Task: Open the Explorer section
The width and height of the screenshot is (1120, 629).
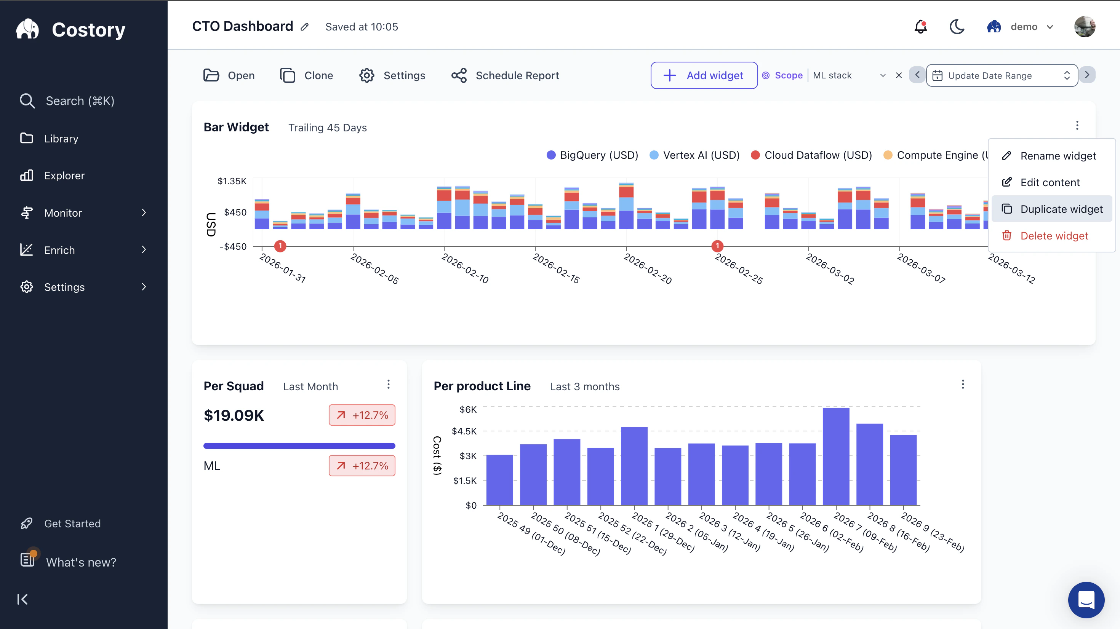Action: 64,175
